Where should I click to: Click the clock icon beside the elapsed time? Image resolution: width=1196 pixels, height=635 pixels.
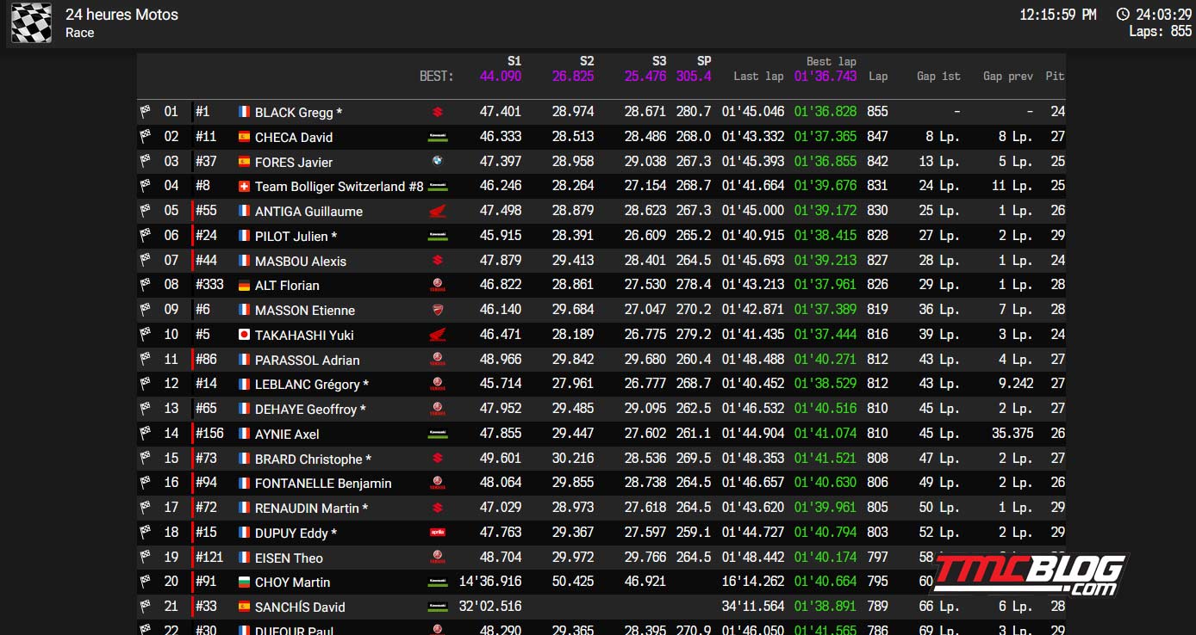click(x=1123, y=15)
